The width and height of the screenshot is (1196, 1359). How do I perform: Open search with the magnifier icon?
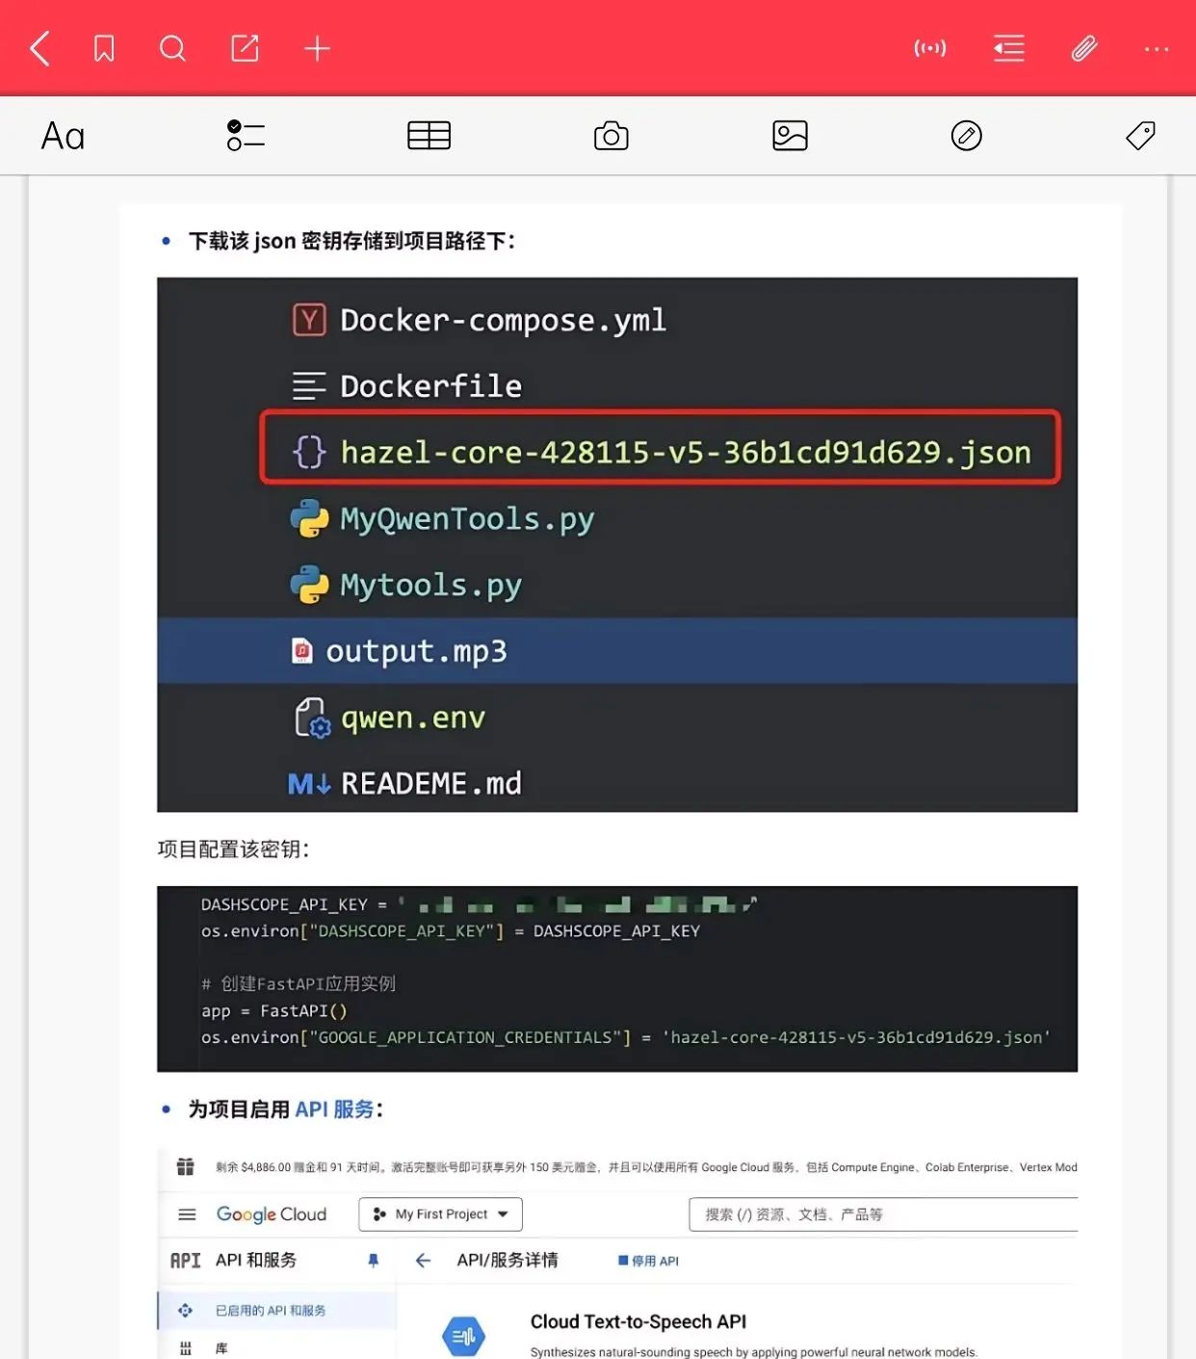pyautogui.click(x=172, y=48)
